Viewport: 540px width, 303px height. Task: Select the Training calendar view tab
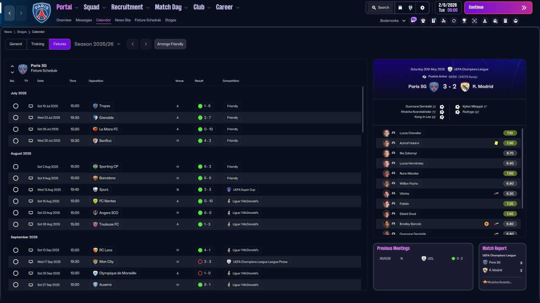point(38,44)
